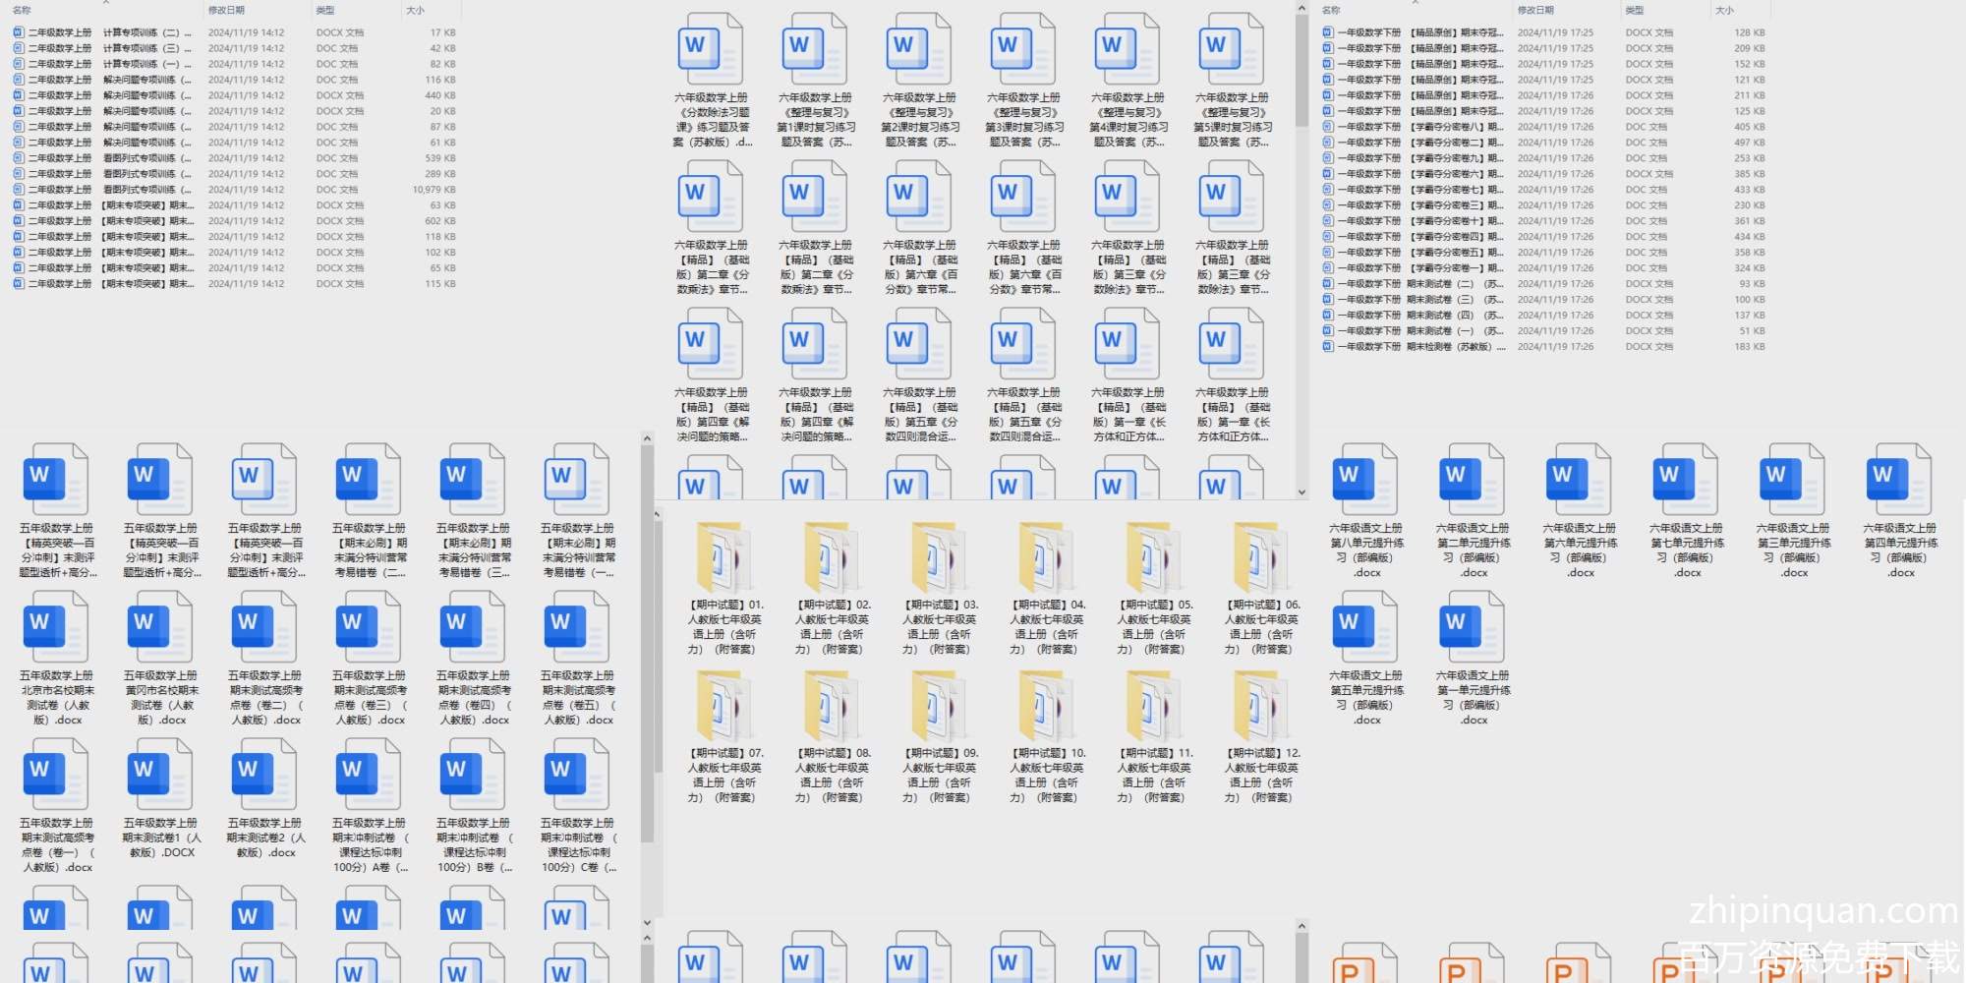Select the row 一年级数学下册 期末检测卷（苏教版）

[x=1543, y=347]
